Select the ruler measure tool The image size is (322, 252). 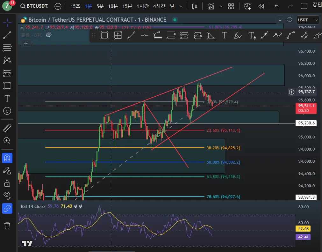tap(7, 128)
